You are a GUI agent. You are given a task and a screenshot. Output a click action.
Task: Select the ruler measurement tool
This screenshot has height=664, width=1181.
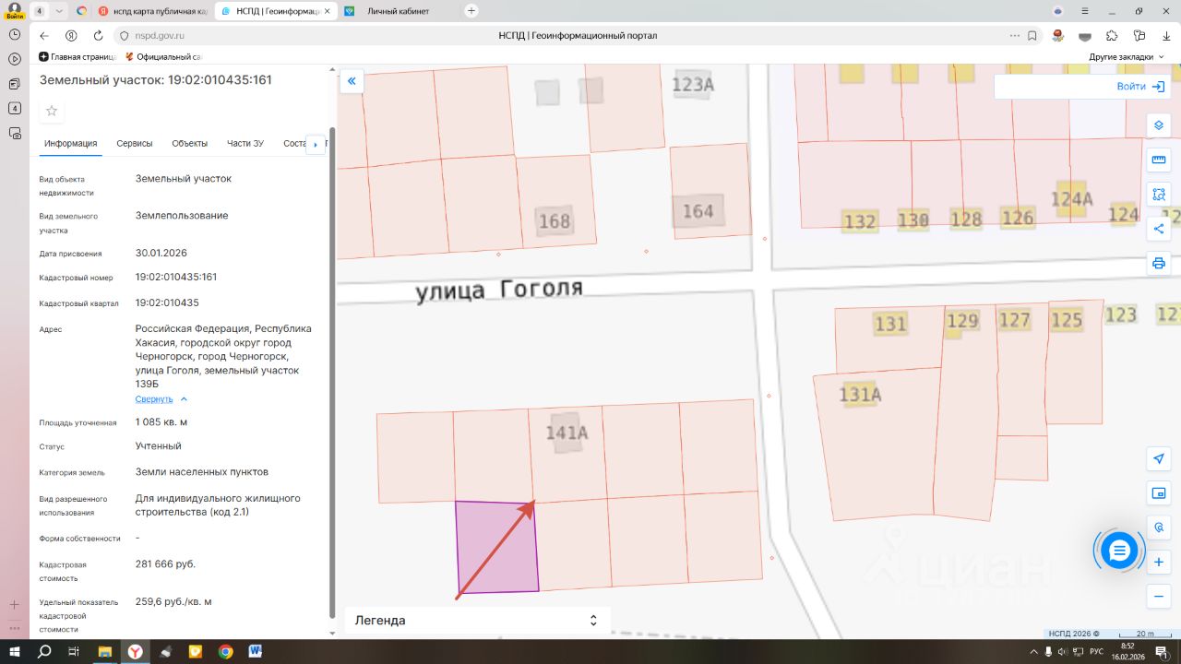coord(1159,160)
